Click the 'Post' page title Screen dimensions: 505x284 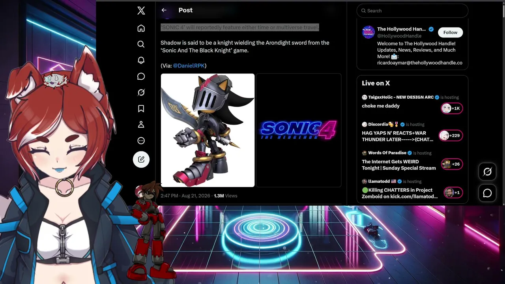[x=185, y=10]
